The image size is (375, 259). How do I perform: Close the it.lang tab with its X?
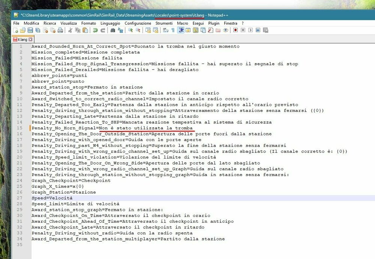(30, 39)
